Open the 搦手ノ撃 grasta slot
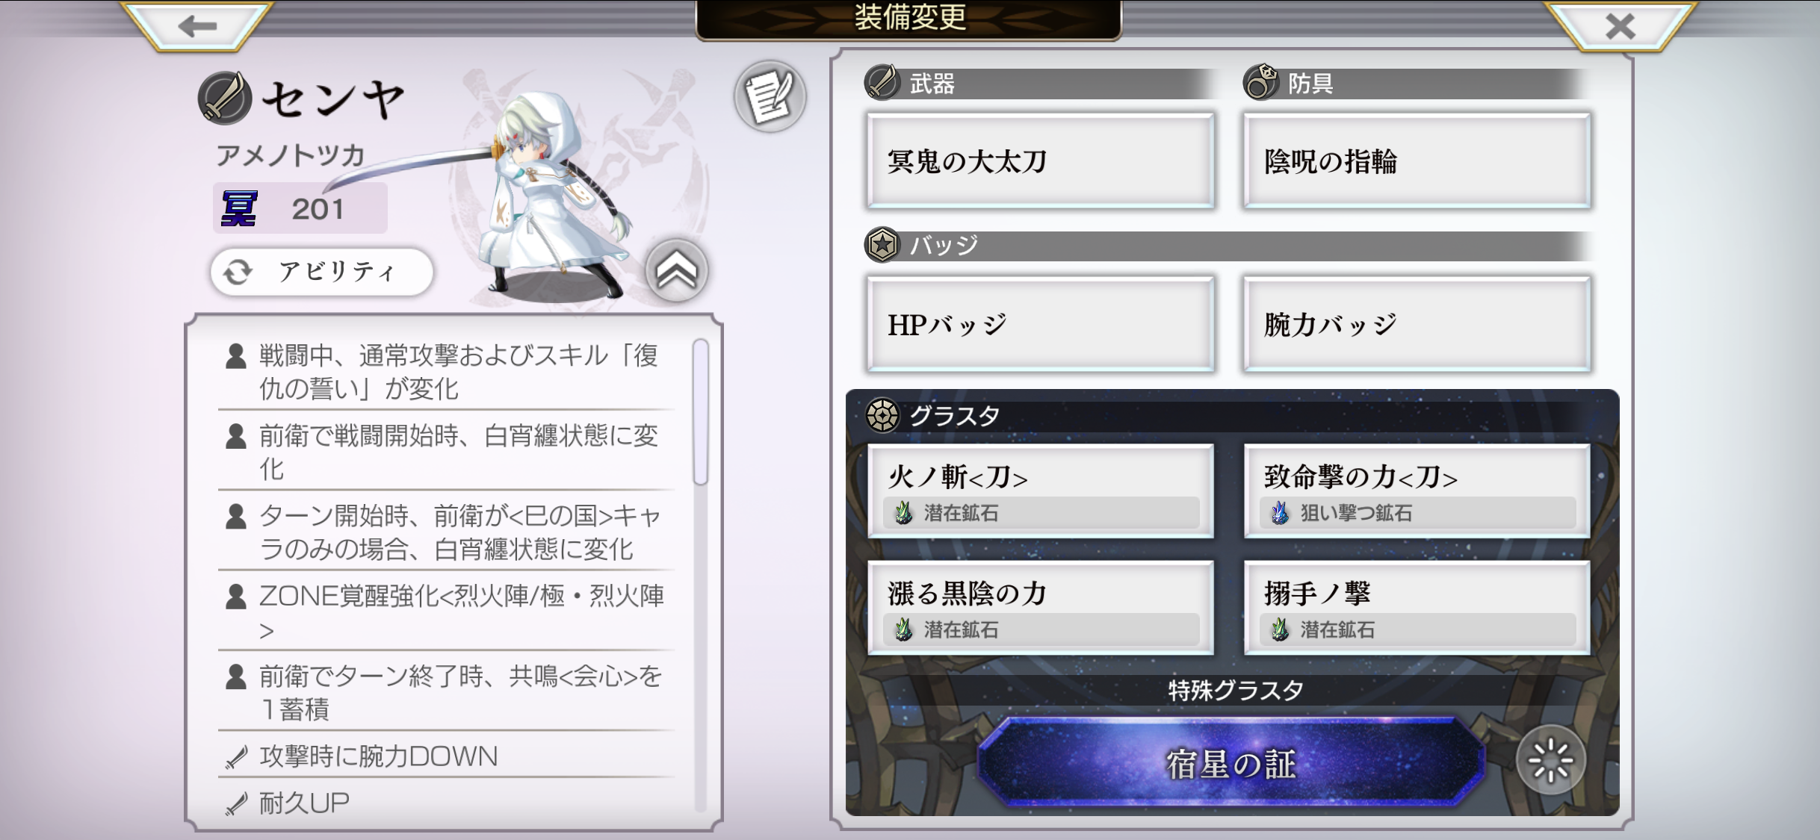The image size is (1820, 840). 1417,608
